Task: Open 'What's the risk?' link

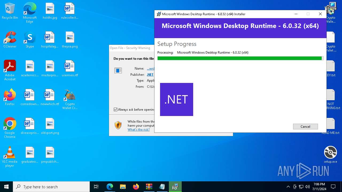Action: [x=139, y=130]
